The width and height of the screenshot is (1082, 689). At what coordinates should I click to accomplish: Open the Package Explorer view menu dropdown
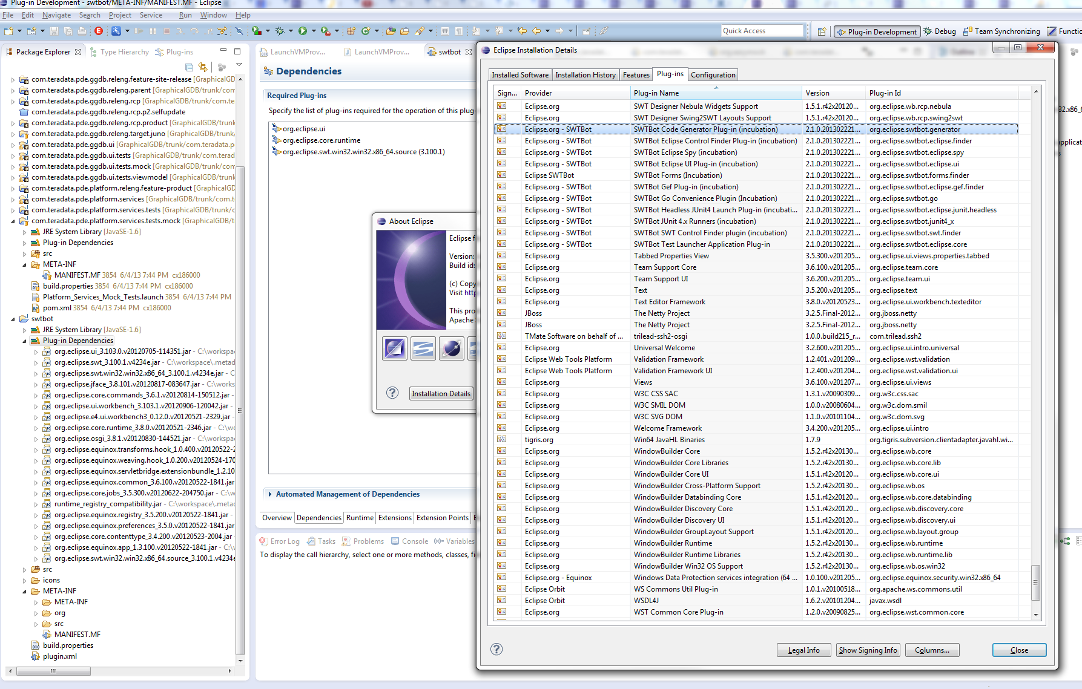[239, 65]
